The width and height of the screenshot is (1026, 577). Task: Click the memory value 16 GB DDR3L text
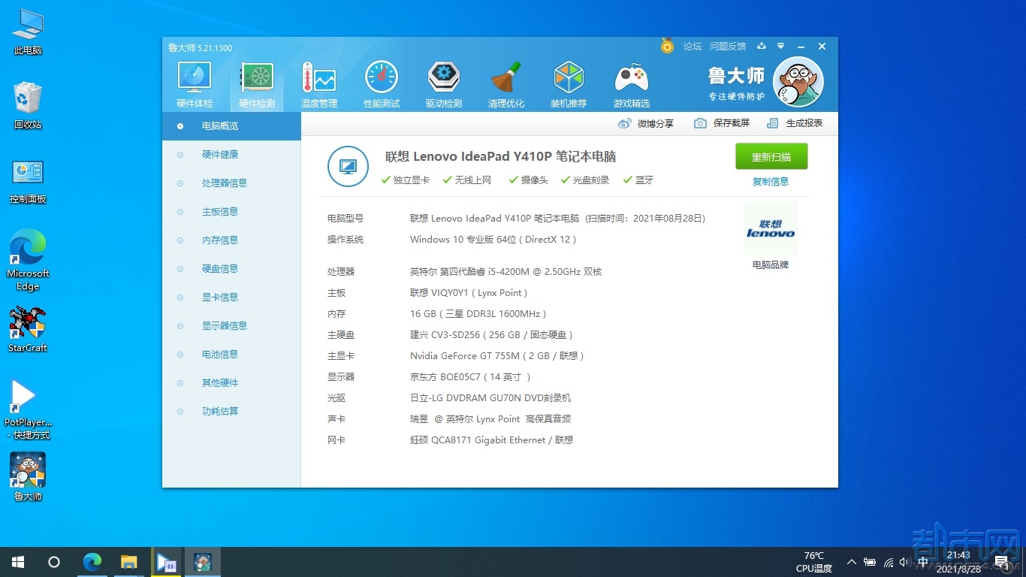pos(478,314)
